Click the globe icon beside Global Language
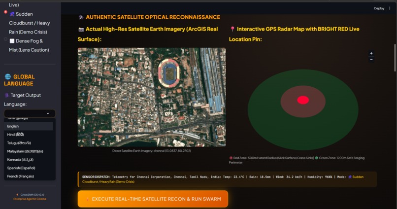The image size is (397, 209). [8, 76]
